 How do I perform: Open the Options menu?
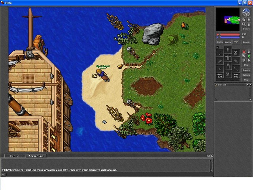coord(246,75)
